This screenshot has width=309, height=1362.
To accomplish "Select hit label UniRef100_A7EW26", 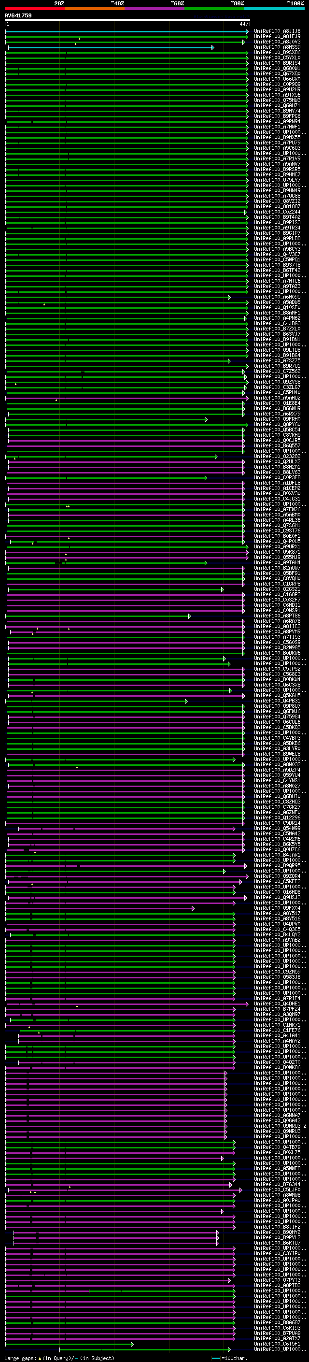I will pyautogui.click(x=277, y=509).
